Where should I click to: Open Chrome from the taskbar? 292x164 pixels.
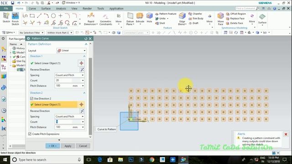coord(152,160)
